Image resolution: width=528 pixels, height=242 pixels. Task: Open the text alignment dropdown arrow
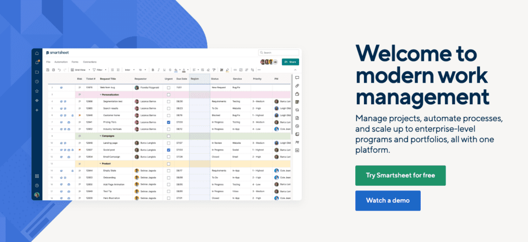pyautogui.click(x=199, y=70)
